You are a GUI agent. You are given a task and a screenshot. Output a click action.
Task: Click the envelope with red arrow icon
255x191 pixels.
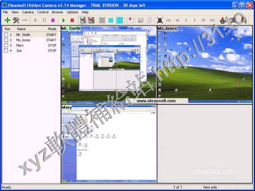[x=130, y=20]
